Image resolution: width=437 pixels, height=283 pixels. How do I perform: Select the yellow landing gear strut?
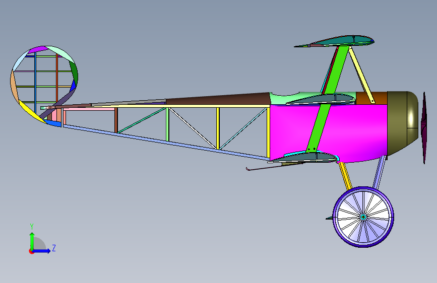tap(346, 176)
